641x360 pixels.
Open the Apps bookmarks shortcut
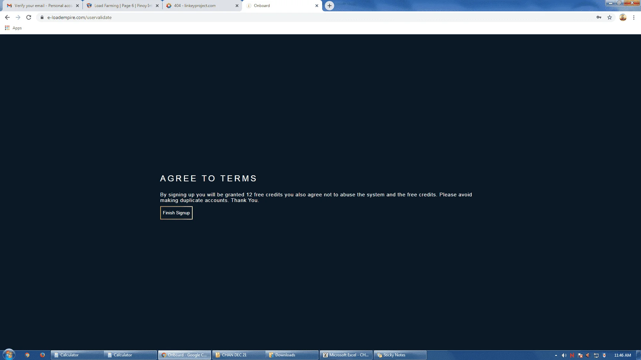13,28
